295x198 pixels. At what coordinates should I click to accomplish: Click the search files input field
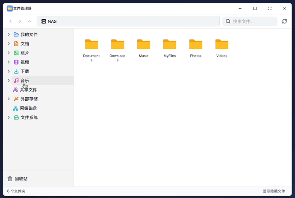click(x=252, y=21)
